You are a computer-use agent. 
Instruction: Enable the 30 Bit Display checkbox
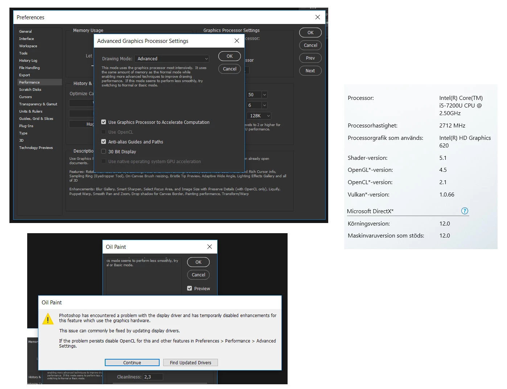pyautogui.click(x=104, y=151)
